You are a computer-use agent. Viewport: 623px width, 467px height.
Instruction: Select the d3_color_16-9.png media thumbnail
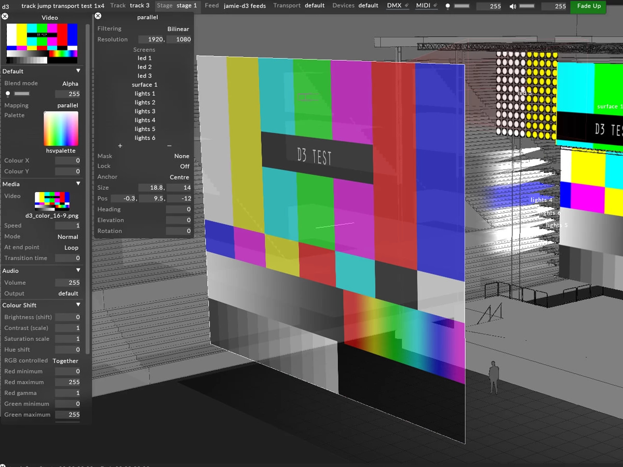52,201
